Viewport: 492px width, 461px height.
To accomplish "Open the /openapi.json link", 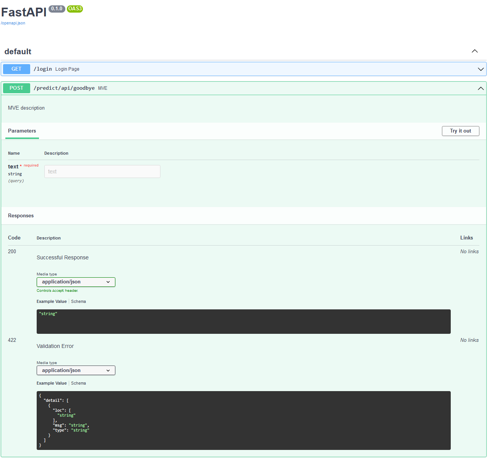I will 13,23.
